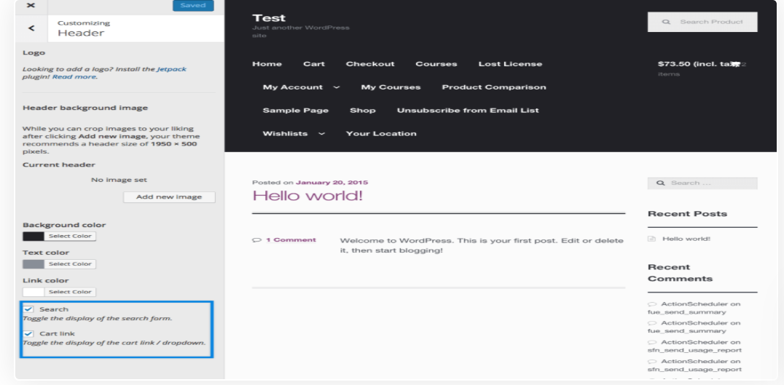Click the comment bubble icon beside 1 Comment

click(x=256, y=240)
